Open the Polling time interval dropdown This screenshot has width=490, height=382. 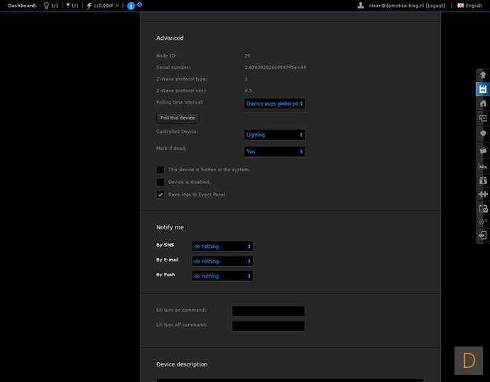click(x=274, y=104)
